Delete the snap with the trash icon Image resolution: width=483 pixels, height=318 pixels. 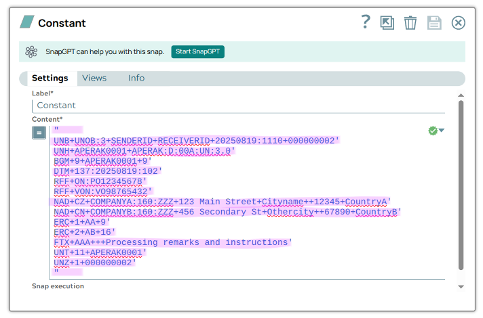coord(410,23)
